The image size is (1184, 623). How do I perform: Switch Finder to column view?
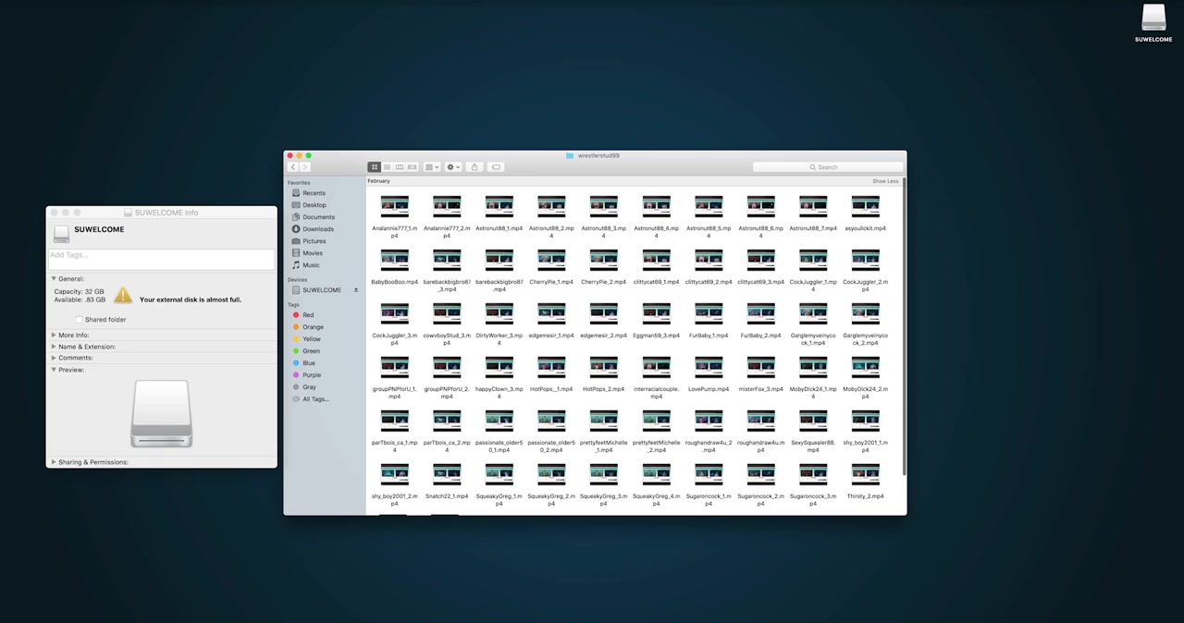point(400,167)
